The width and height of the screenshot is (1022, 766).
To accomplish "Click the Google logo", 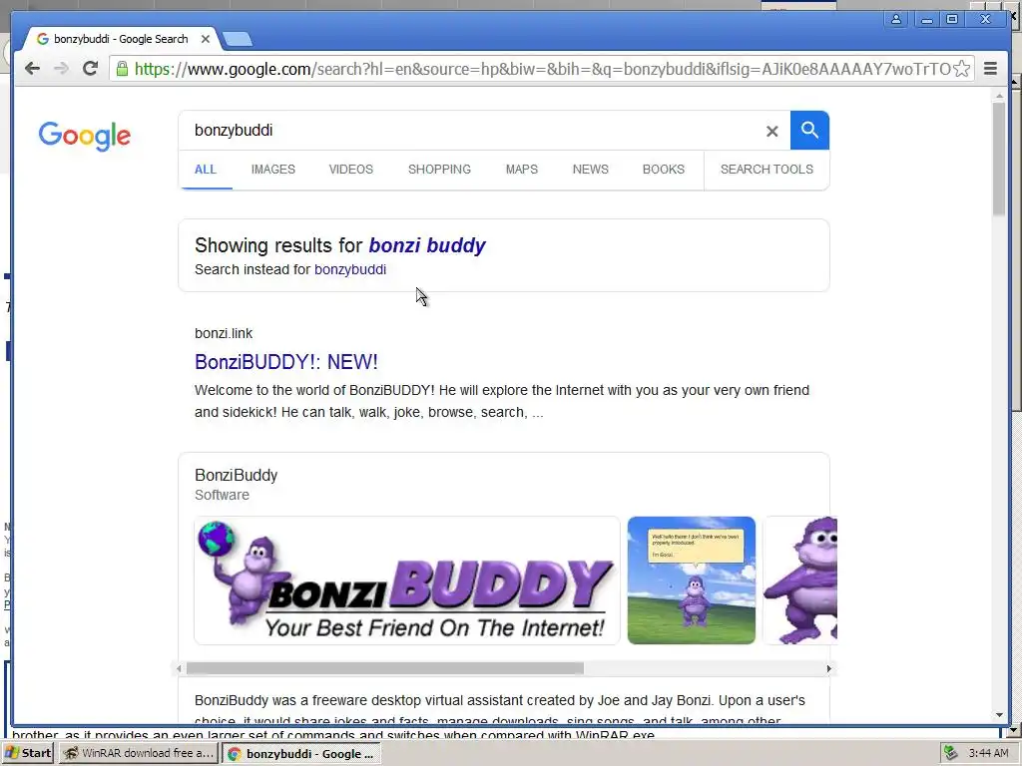I will (85, 136).
